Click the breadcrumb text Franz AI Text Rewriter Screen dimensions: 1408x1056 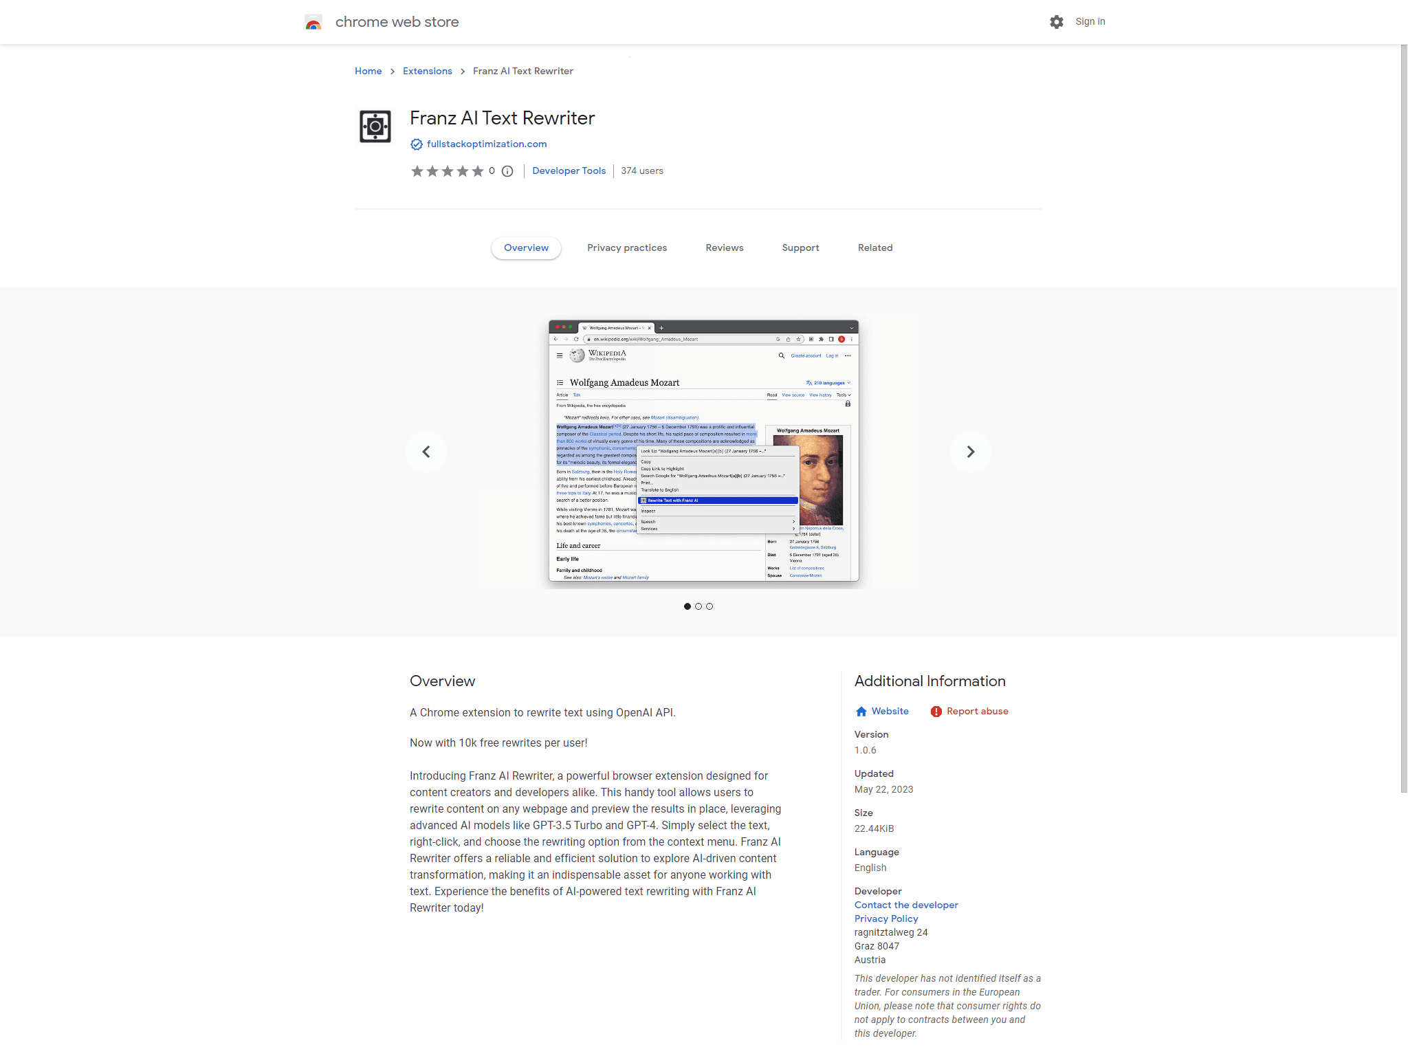(x=523, y=71)
